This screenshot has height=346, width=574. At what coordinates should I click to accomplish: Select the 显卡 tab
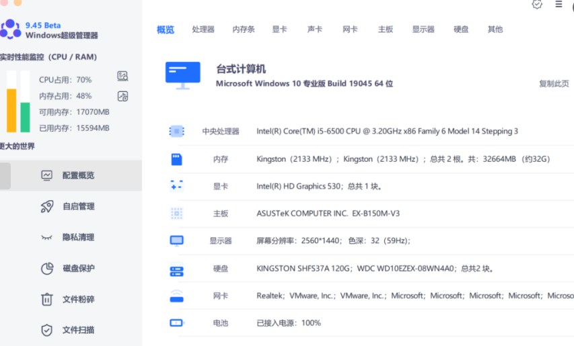tap(279, 30)
